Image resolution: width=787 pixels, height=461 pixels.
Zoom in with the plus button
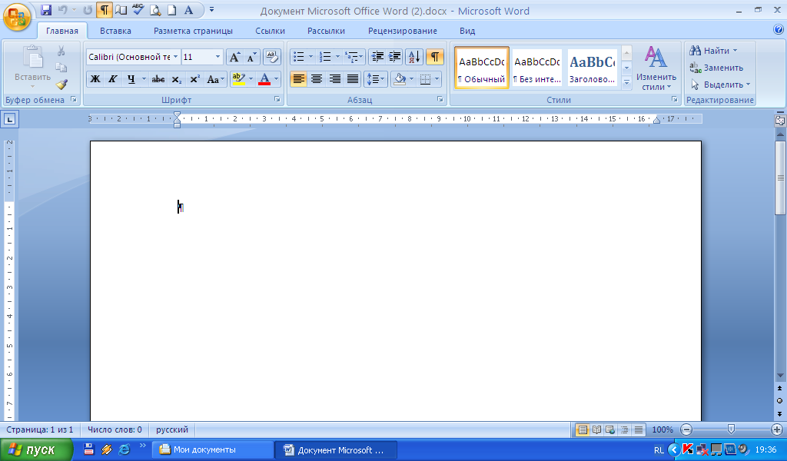[x=777, y=430]
